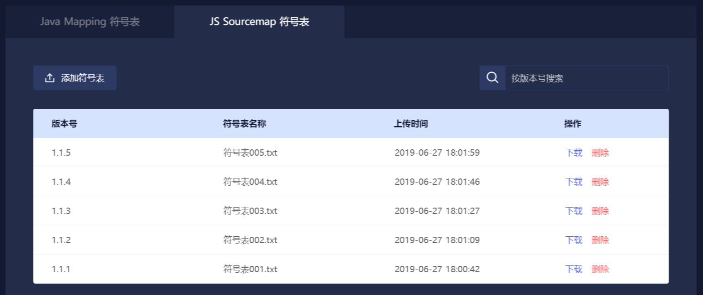Download 符号表002.txt
This screenshot has width=703, height=295.
tap(574, 240)
